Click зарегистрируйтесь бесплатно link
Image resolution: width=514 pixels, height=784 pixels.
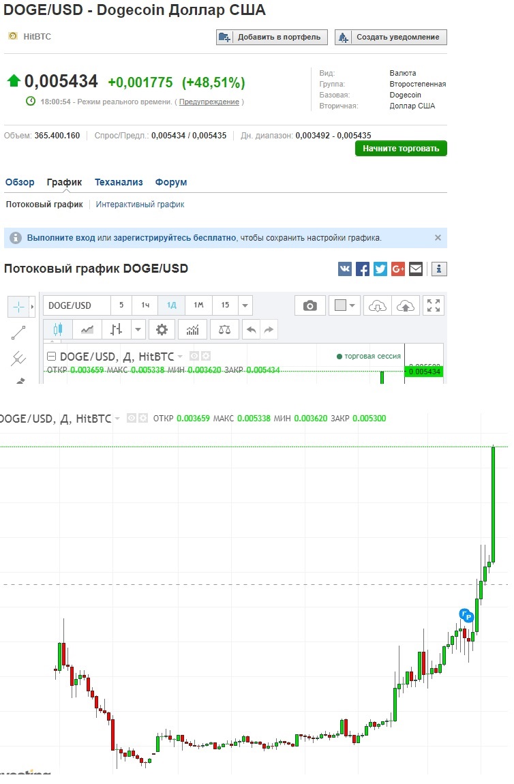[175, 238]
